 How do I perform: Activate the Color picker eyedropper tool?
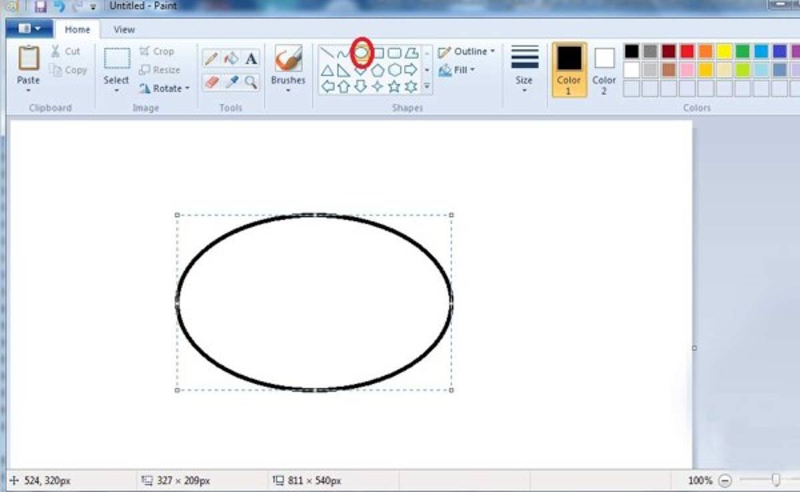pyautogui.click(x=231, y=82)
